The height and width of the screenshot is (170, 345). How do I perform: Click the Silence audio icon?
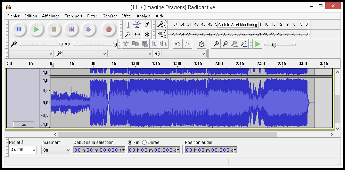[164, 44]
